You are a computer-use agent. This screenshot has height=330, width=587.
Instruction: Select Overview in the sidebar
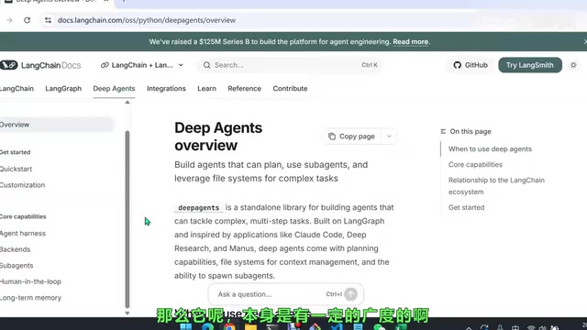pos(56,125)
